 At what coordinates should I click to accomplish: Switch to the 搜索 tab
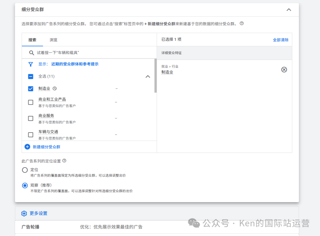coord(32,40)
